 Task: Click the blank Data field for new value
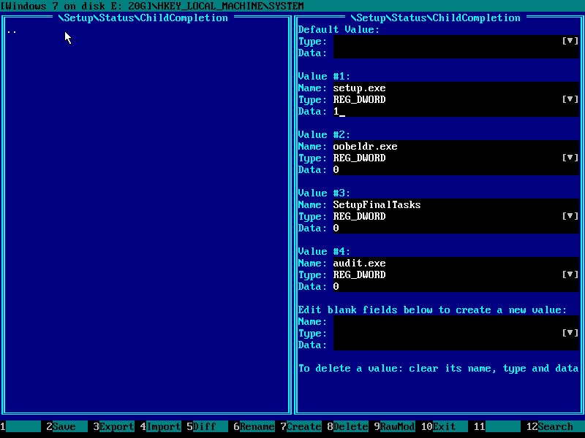[x=456, y=345]
